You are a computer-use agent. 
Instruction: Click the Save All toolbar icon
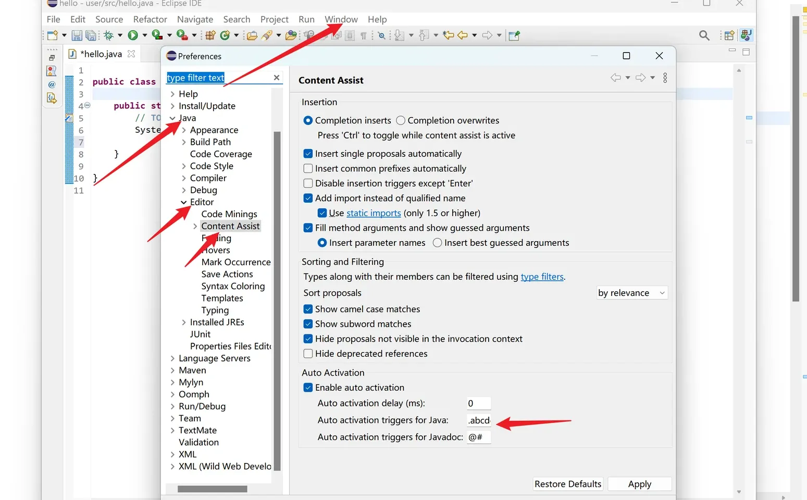tap(91, 35)
